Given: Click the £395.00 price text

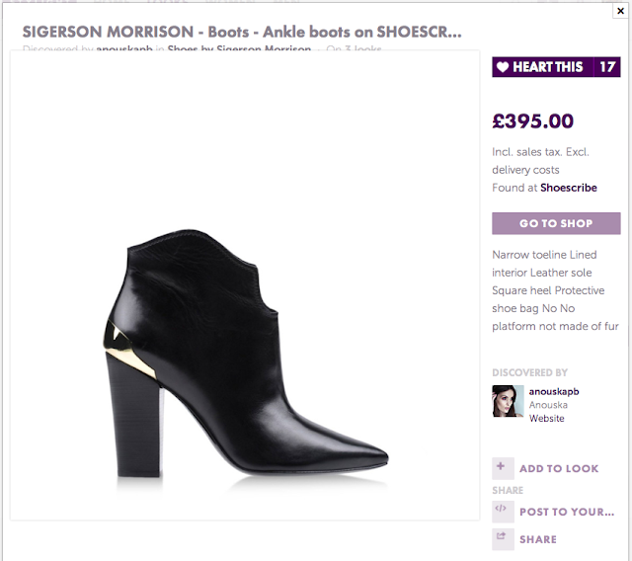Looking at the screenshot, I should [532, 121].
